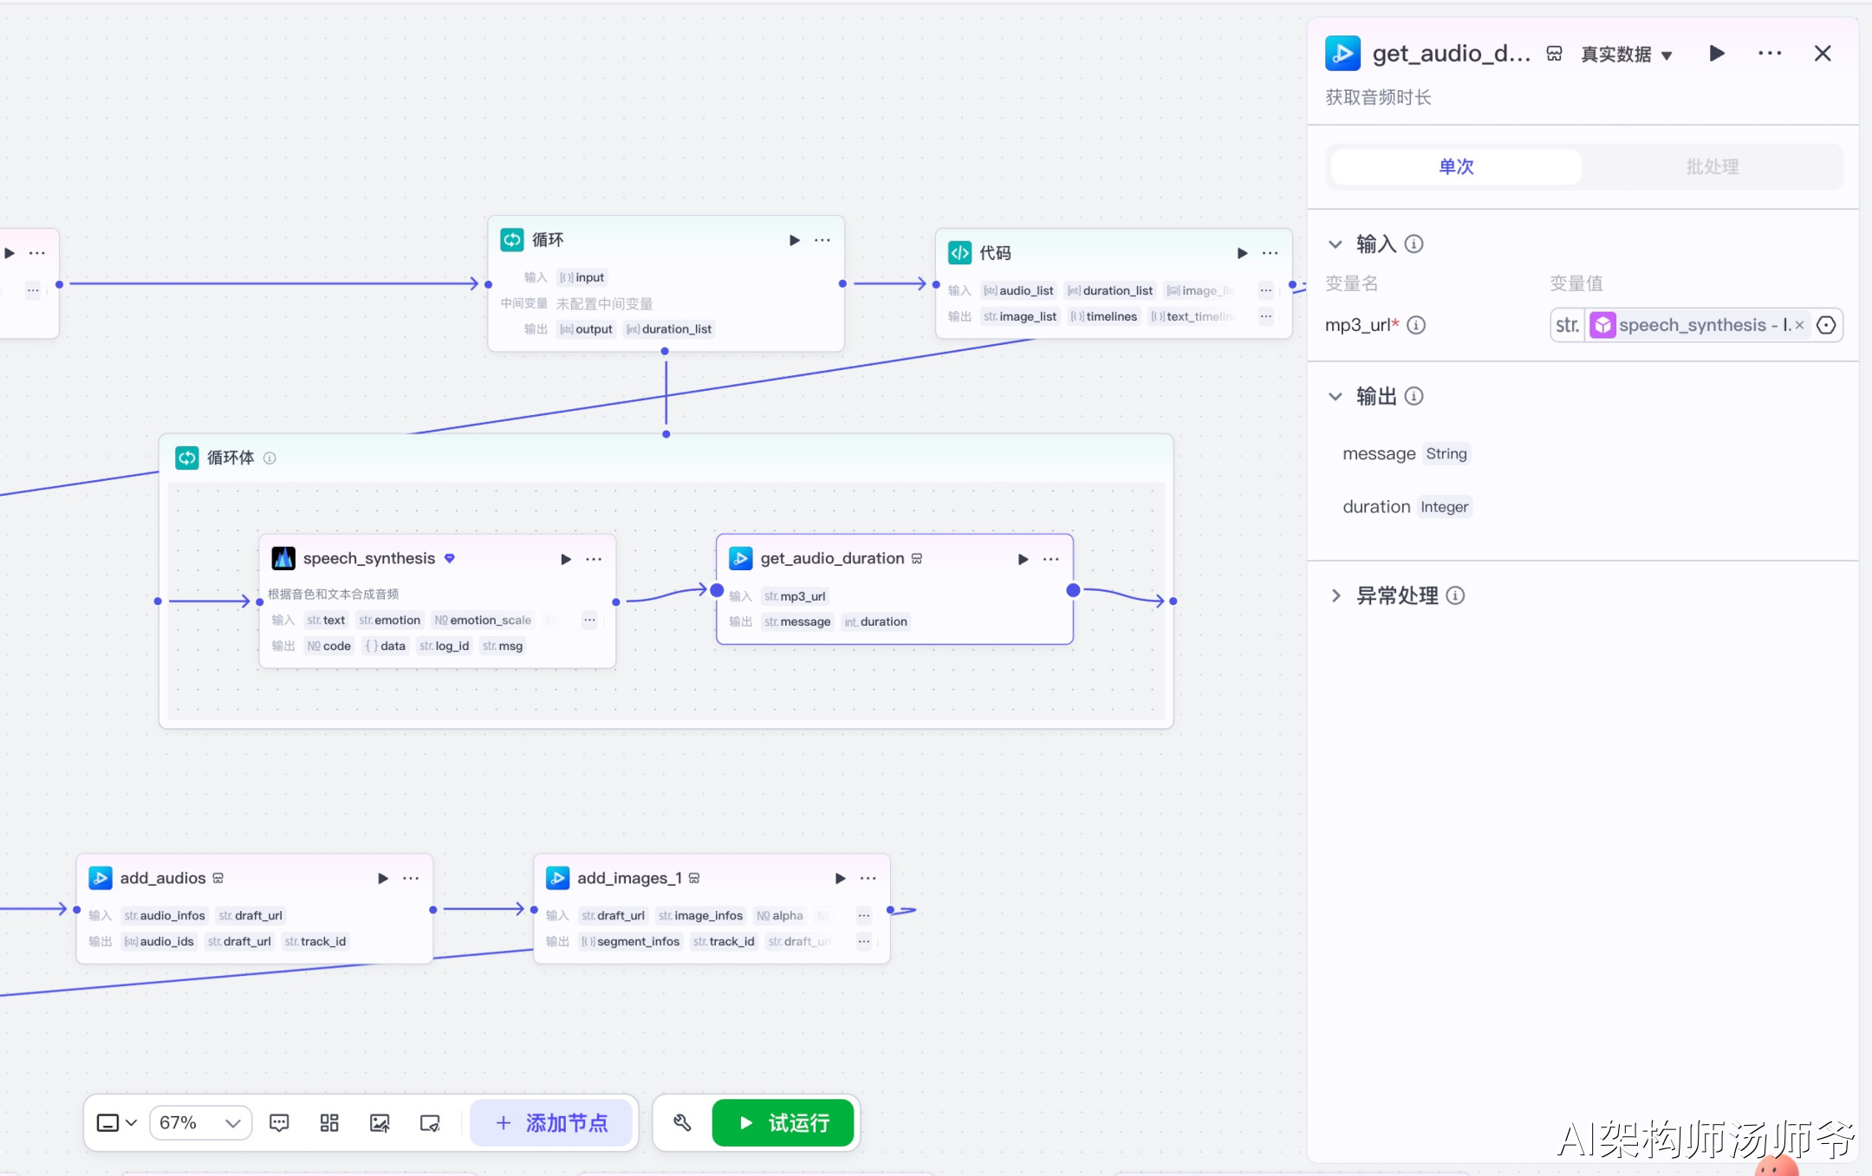Open more options on the 循环 node
The width and height of the screenshot is (1872, 1176).
pyautogui.click(x=822, y=240)
